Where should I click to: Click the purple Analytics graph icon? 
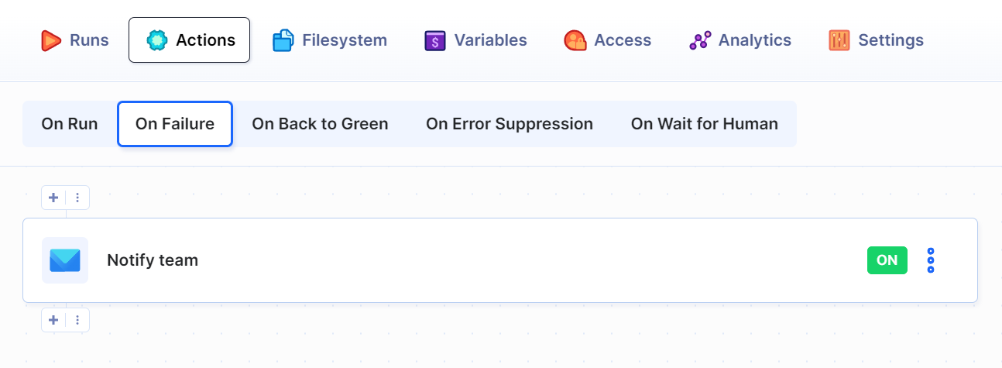tap(700, 40)
